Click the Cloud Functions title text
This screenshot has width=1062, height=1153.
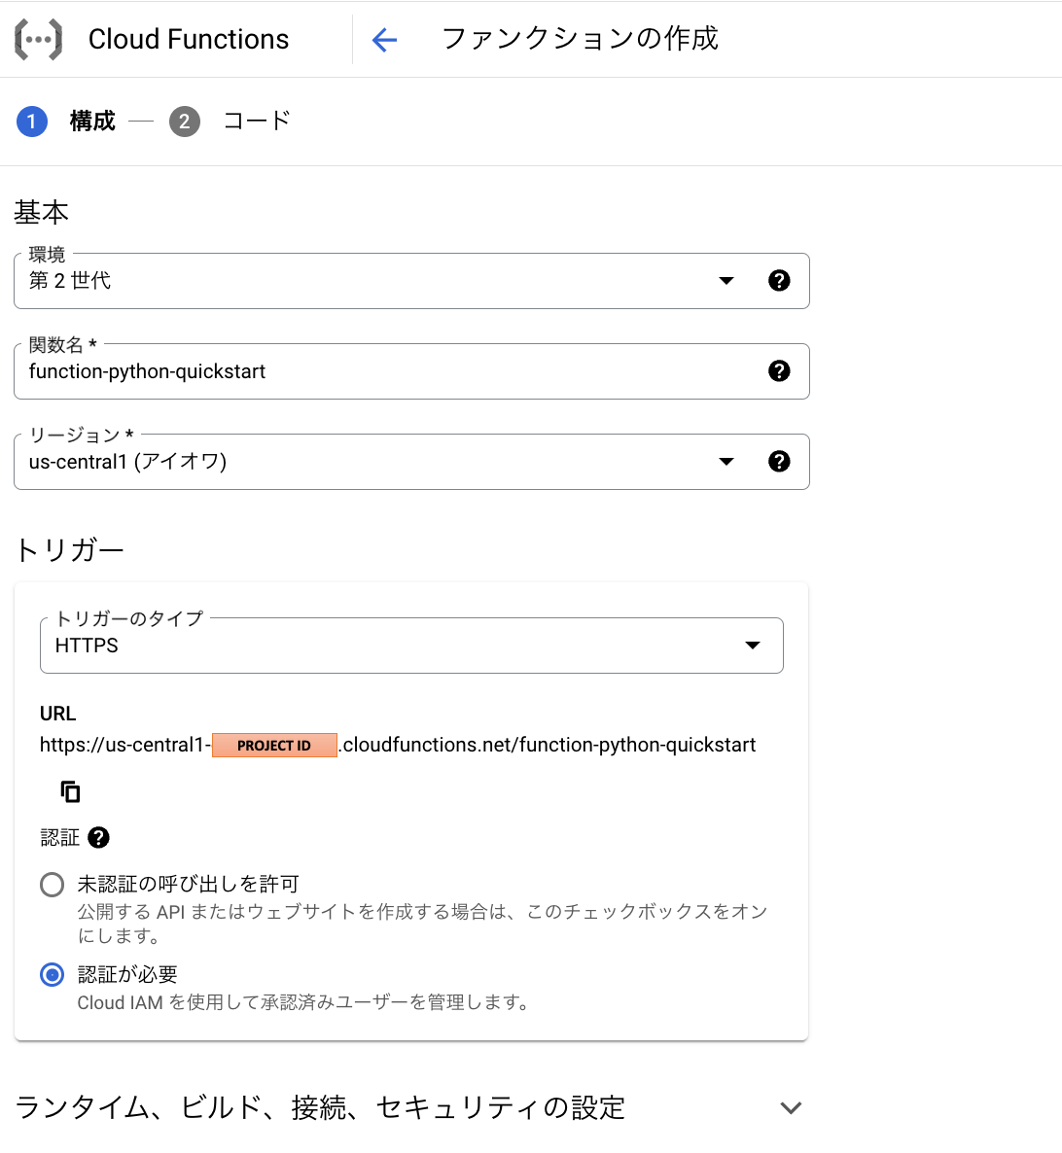pyautogui.click(x=189, y=40)
